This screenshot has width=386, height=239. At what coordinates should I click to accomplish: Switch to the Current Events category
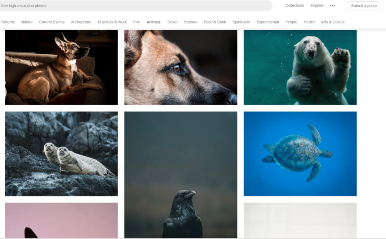[52, 22]
